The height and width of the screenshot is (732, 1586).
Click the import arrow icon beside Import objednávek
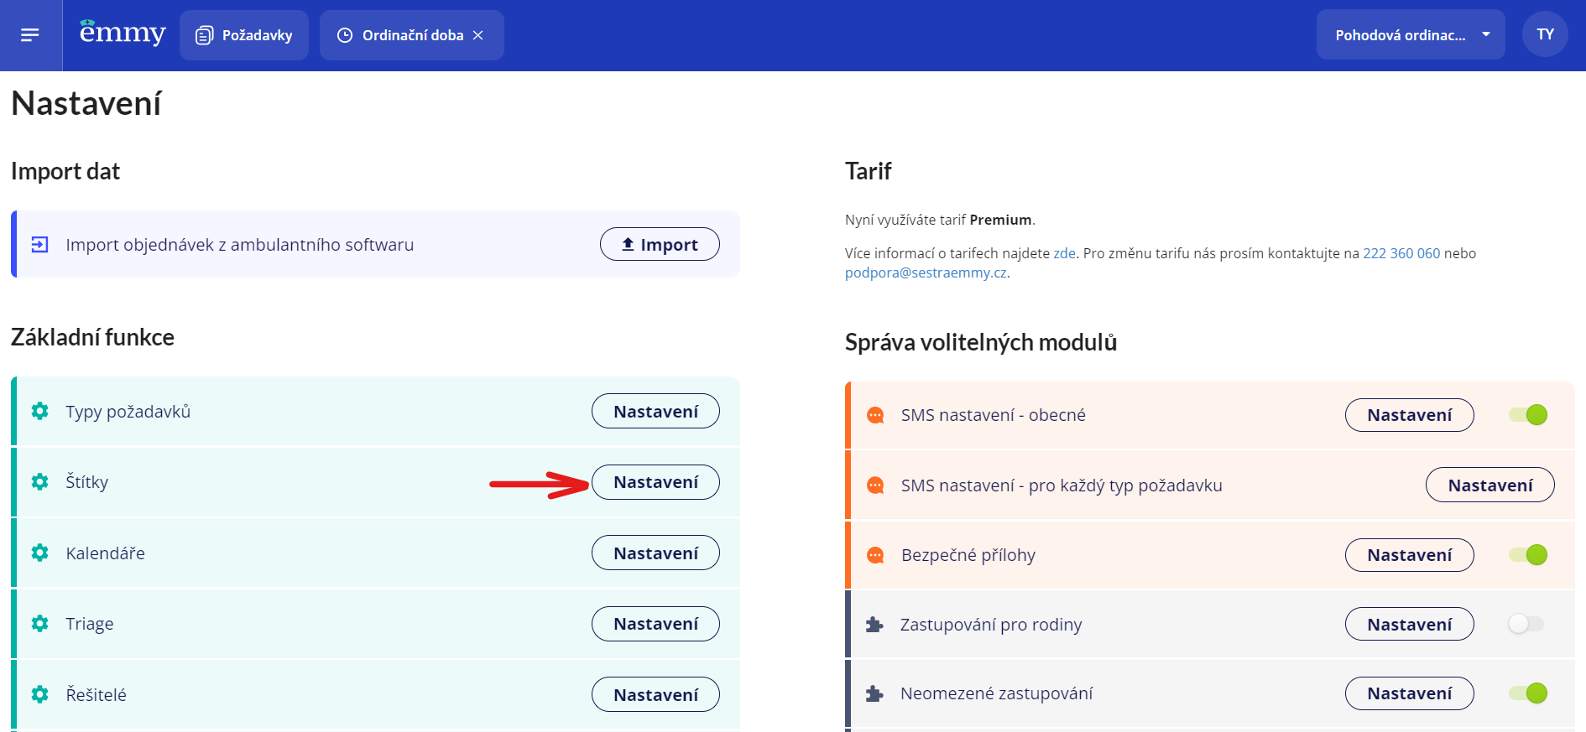coord(39,245)
